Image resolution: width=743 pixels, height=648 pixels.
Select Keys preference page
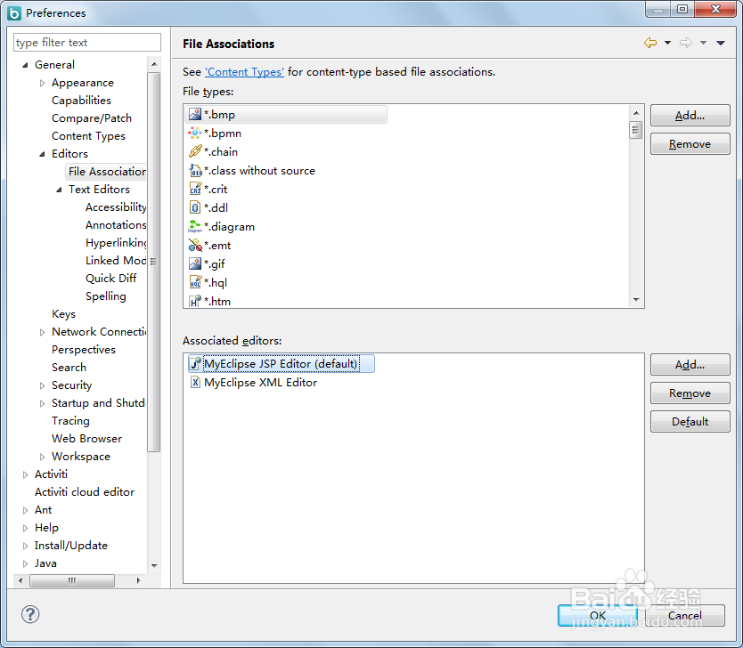[63, 314]
